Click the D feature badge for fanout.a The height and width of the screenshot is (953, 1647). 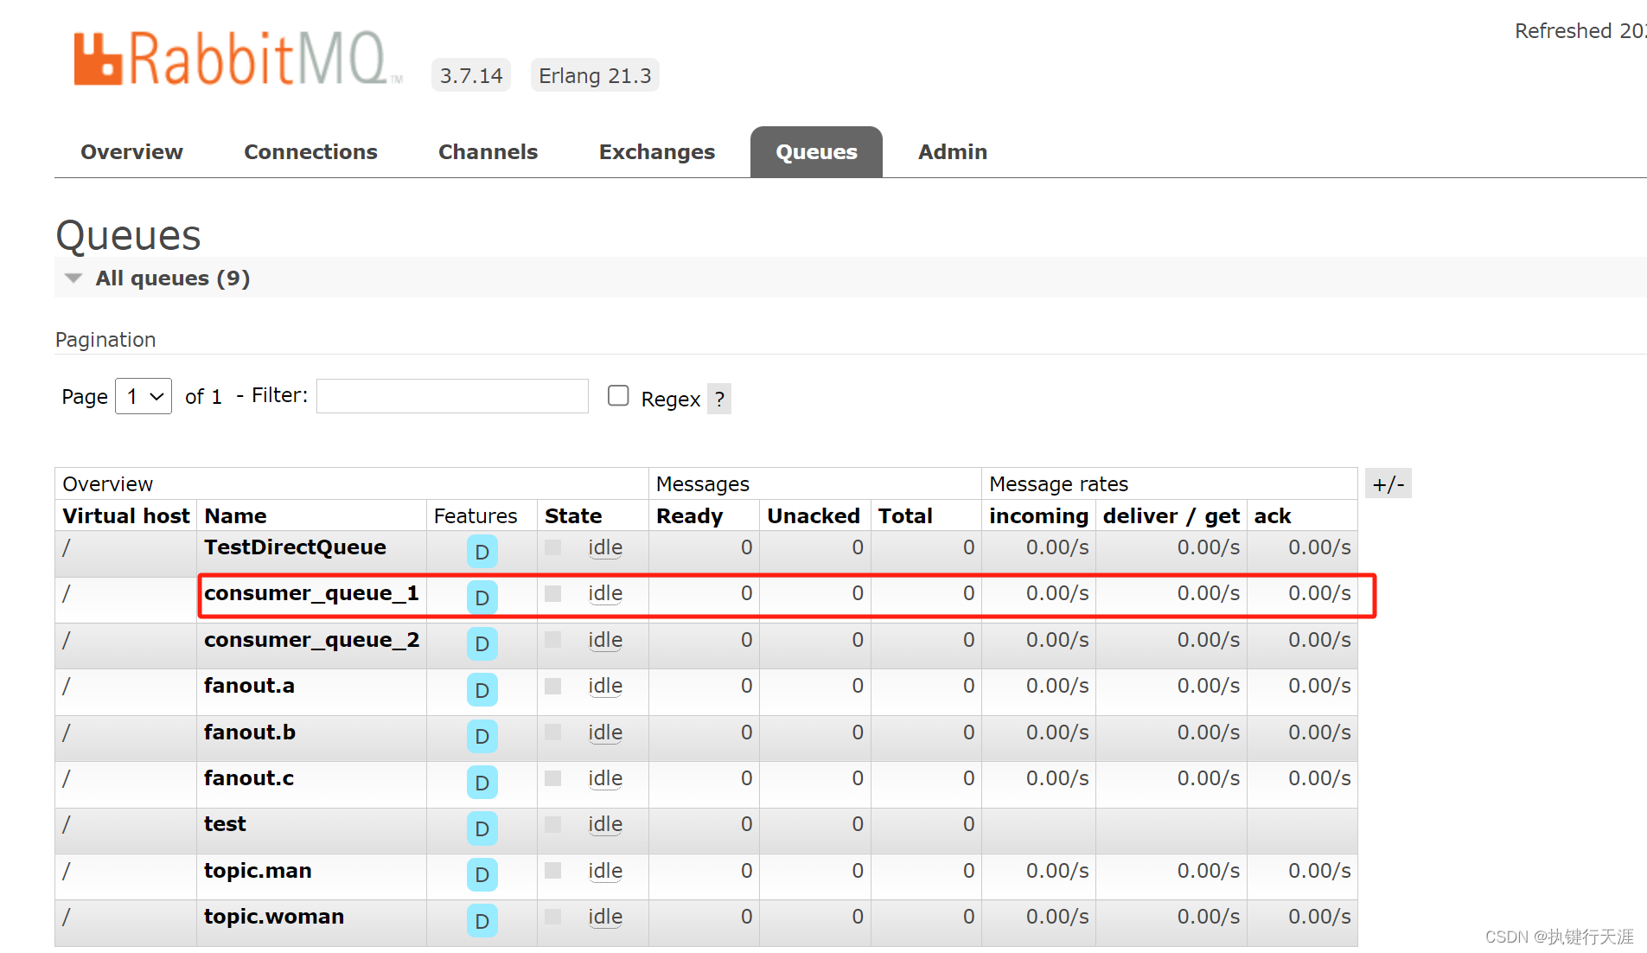pos(482,690)
